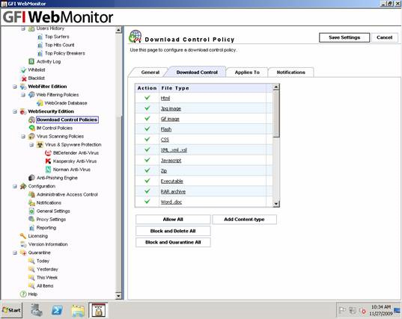Collapse the Virus & Spyware Protection node
This screenshot has height=319, width=402.
pos(31,145)
